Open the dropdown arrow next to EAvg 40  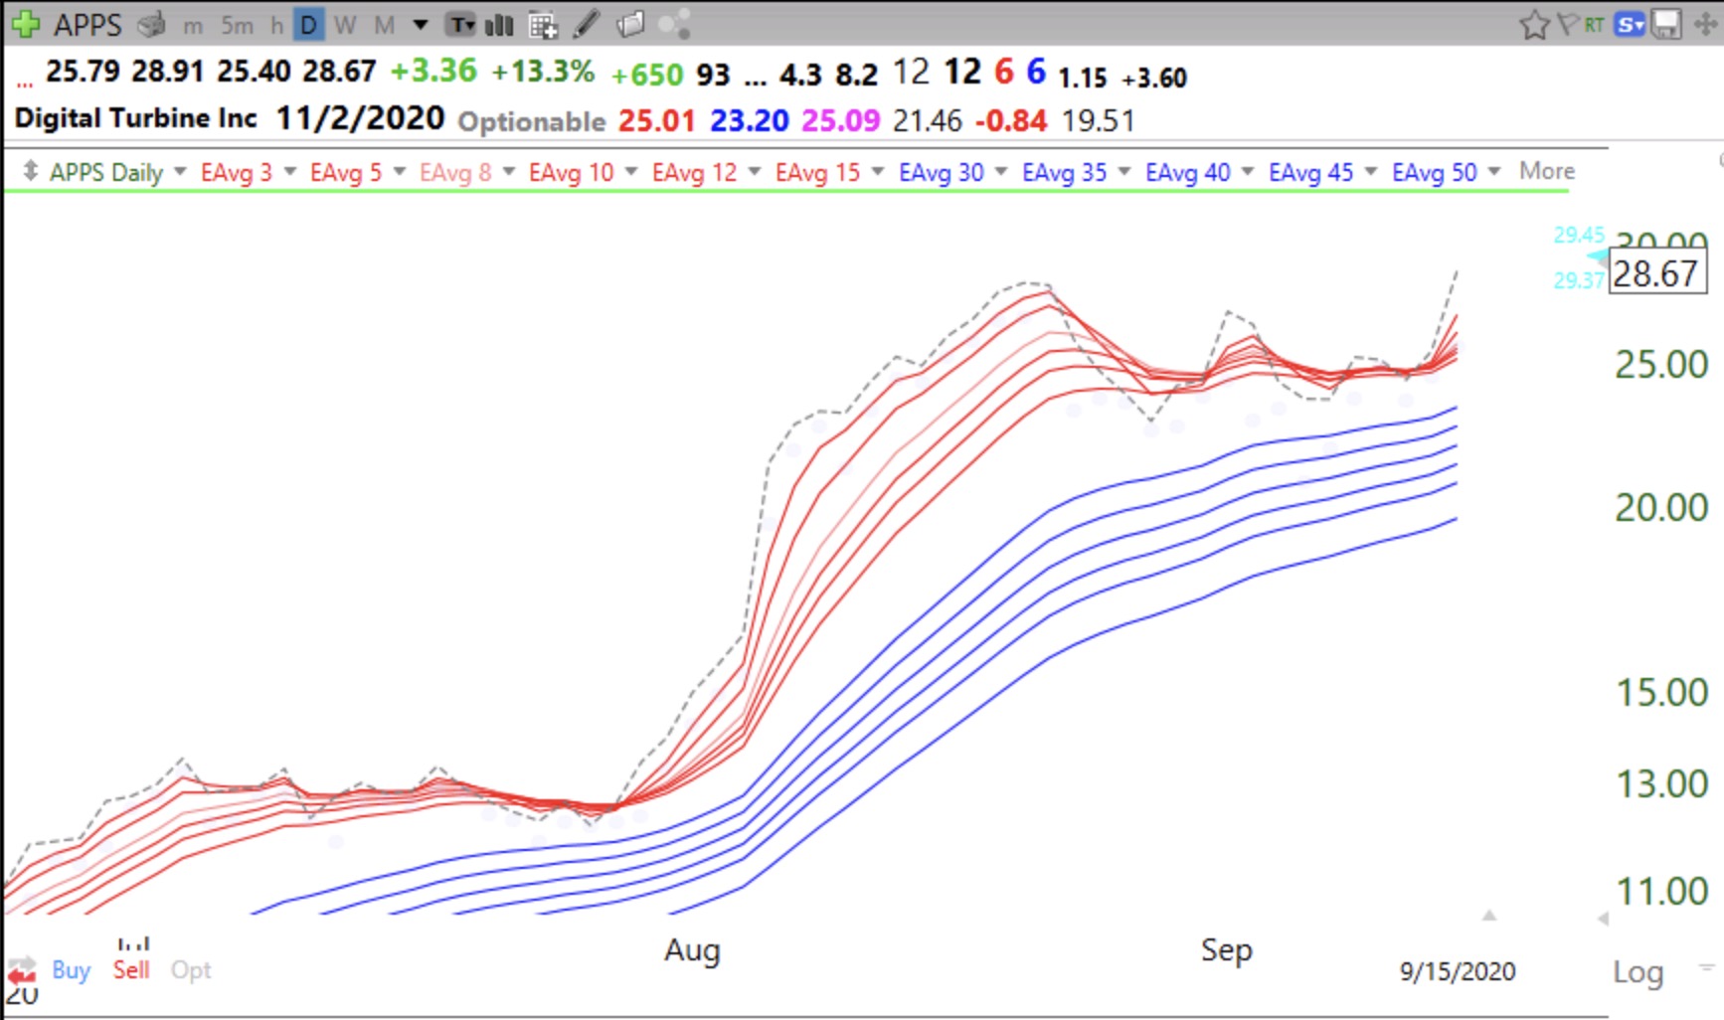coord(1248,171)
